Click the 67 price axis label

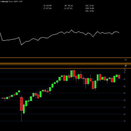click(x=124, y=79)
